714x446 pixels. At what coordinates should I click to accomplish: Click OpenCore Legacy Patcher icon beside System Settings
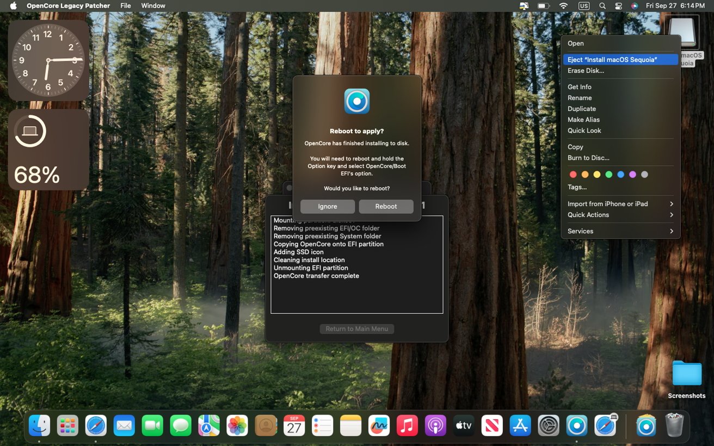tap(577, 425)
